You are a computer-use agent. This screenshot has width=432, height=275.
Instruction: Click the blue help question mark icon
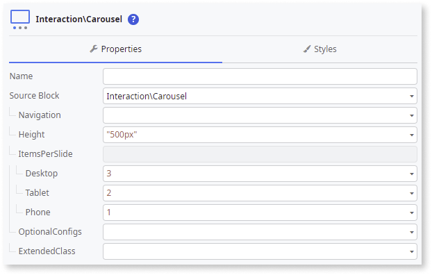tap(133, 19)
